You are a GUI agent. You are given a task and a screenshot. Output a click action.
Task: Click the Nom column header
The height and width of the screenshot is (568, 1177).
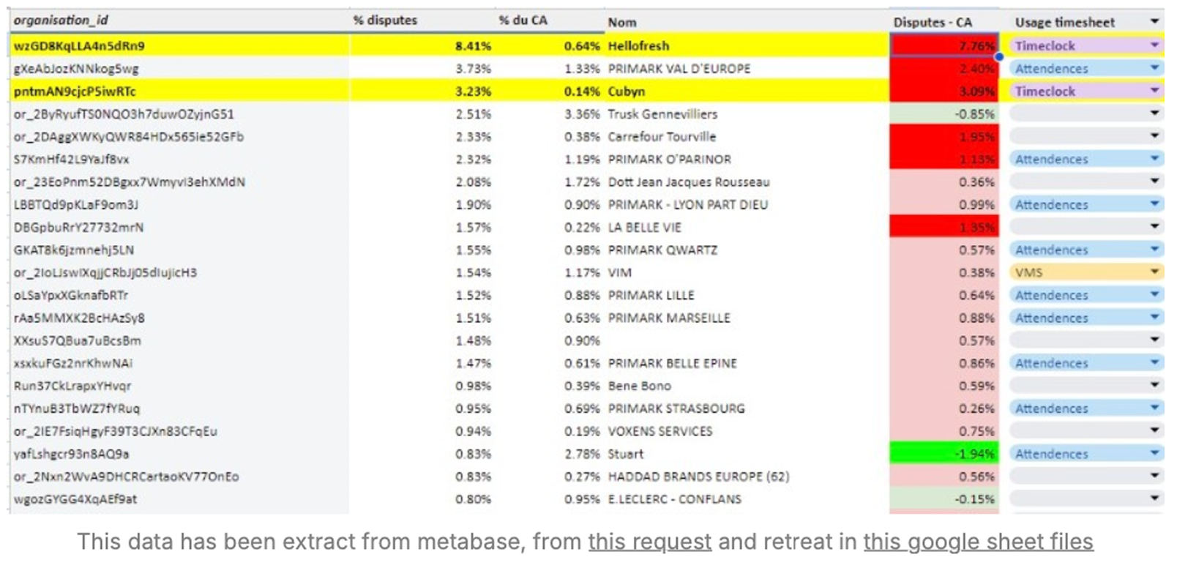pos(622,23)
